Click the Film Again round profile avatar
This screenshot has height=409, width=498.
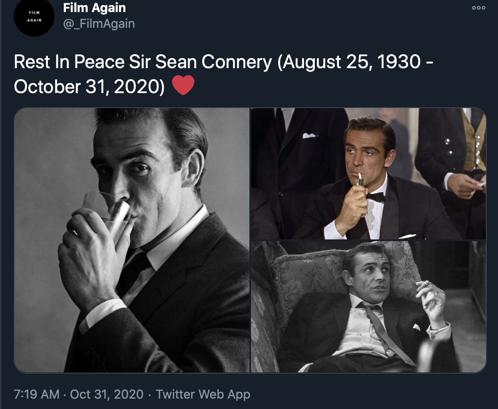[34, 17]
